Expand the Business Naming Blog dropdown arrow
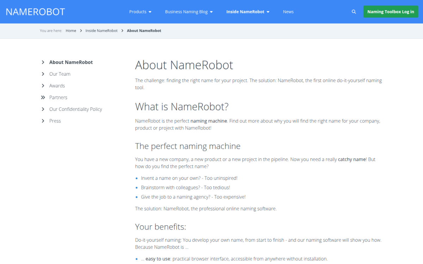Image resolution: width=423 pixels, height=264 pixels. click(211, 12)
